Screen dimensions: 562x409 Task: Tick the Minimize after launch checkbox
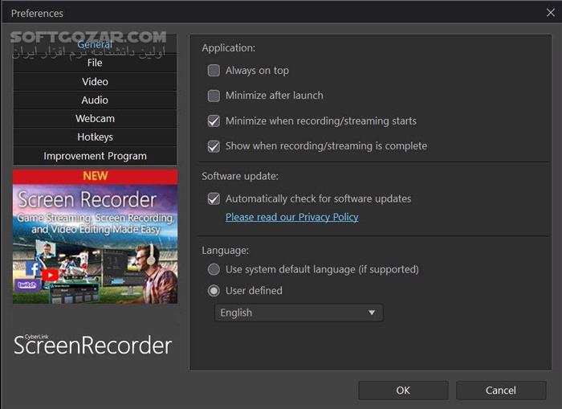214,96
